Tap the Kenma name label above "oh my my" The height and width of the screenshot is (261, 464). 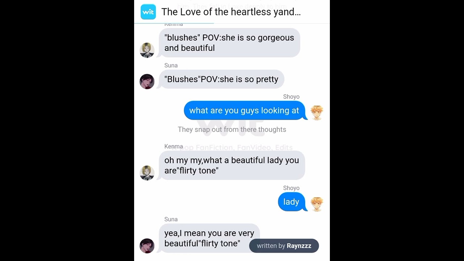click(x=174, y=146)
